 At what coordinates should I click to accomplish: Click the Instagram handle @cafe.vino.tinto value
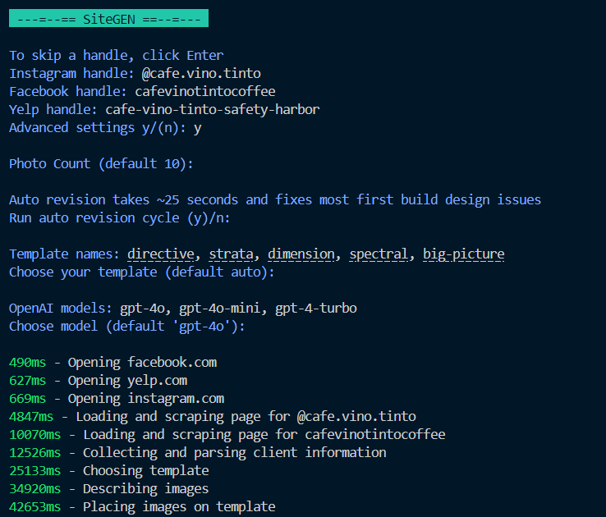click(201, 73)
